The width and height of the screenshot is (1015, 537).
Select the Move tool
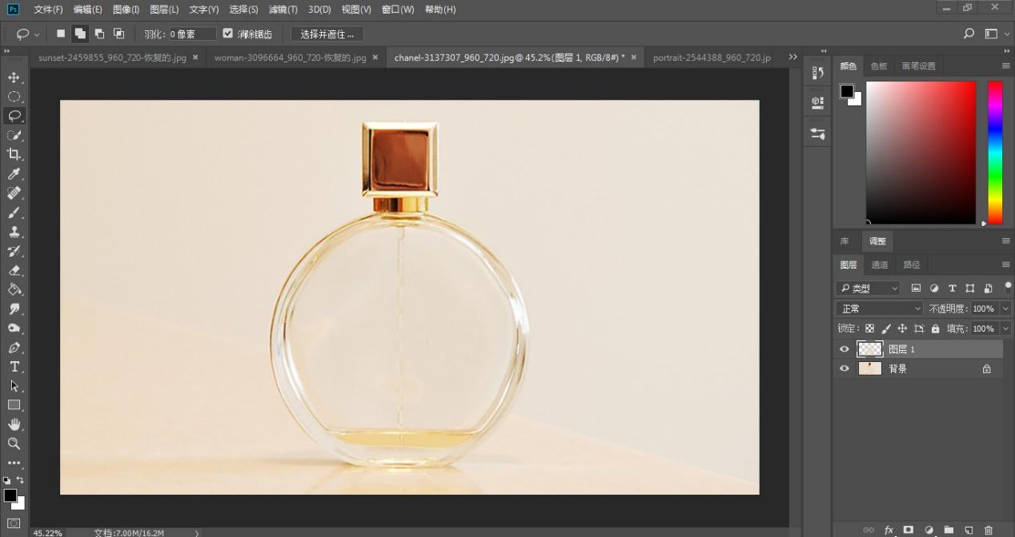[x=14, y=78]
